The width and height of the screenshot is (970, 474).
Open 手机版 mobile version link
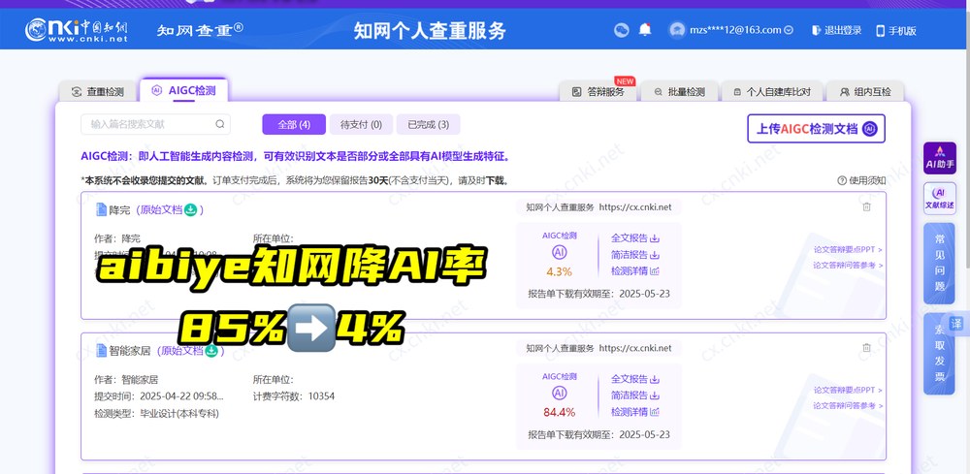[x=895, y=30]
